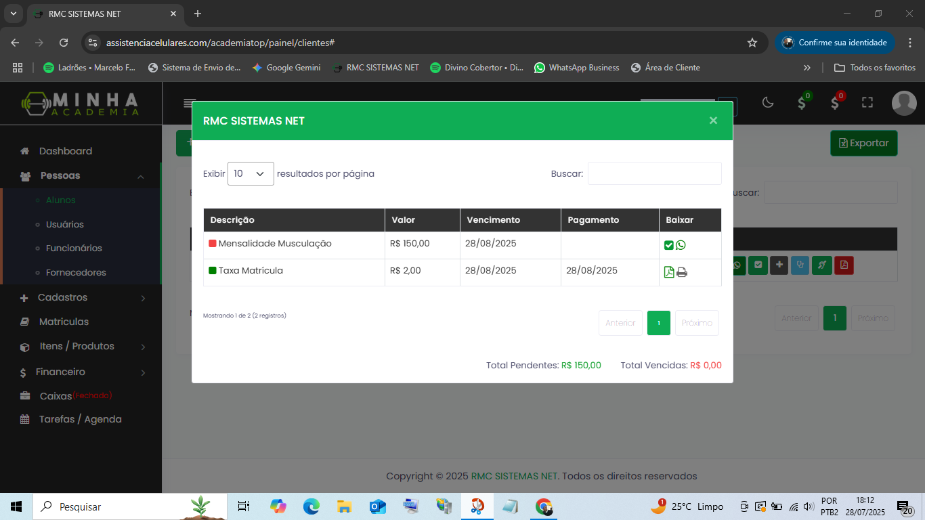Open Caixas in the sidebar
This screenshot has width=925, height=520.
click(x=56, y=396)
